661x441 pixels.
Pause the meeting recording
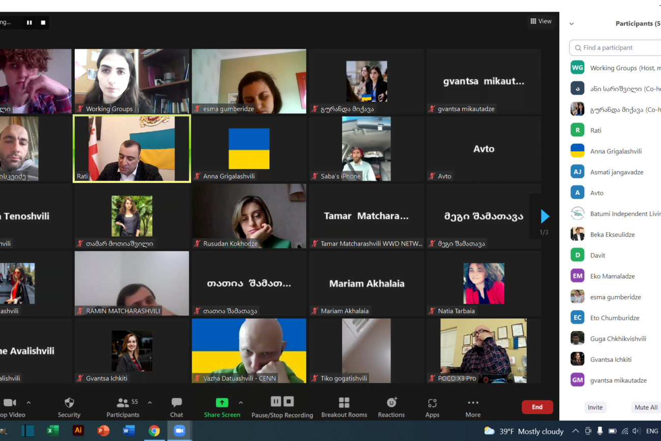point(276,402)
